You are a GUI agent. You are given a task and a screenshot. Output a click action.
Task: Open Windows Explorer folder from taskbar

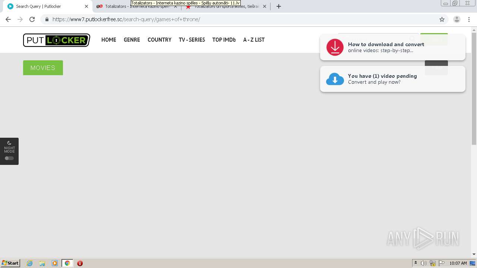(x=42, y=263)
